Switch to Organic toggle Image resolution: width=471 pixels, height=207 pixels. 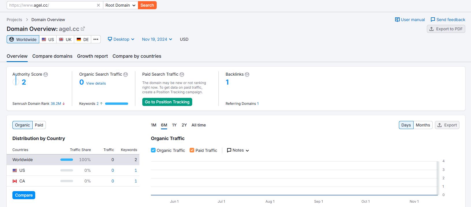click(23, 125)
